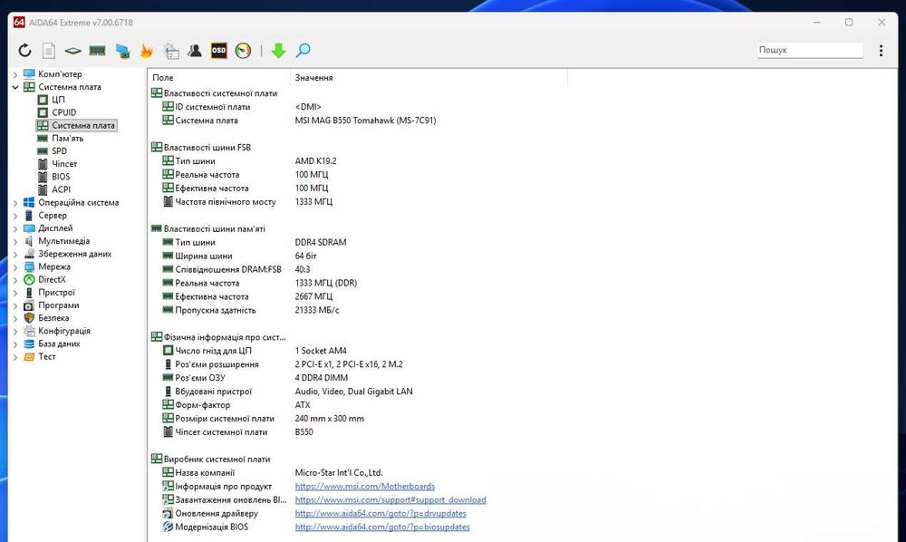Open the msi.com/Motherboards link

coord(364,487)
